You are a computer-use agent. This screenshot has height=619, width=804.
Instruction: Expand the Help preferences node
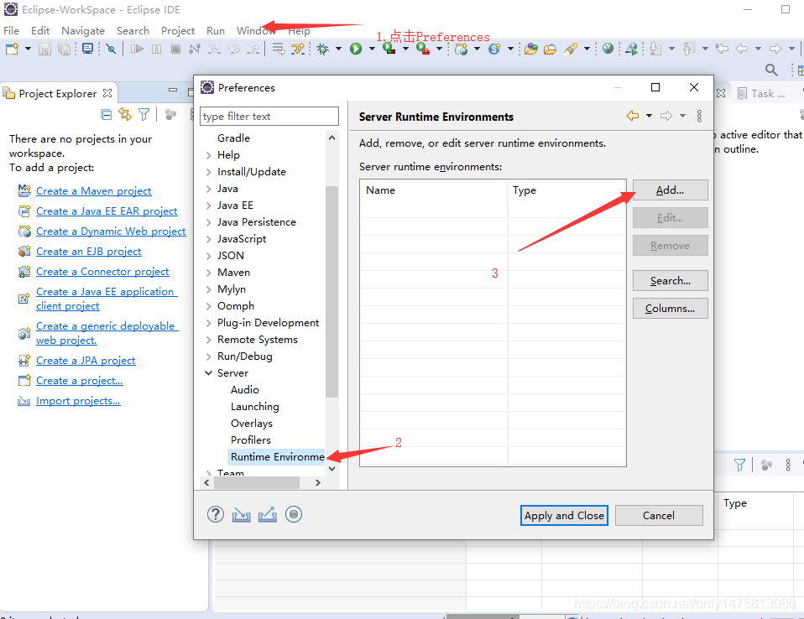209,155
